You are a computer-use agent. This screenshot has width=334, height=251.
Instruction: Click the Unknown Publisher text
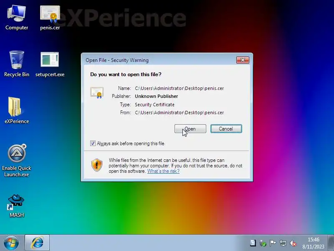(x=156, y=96)
